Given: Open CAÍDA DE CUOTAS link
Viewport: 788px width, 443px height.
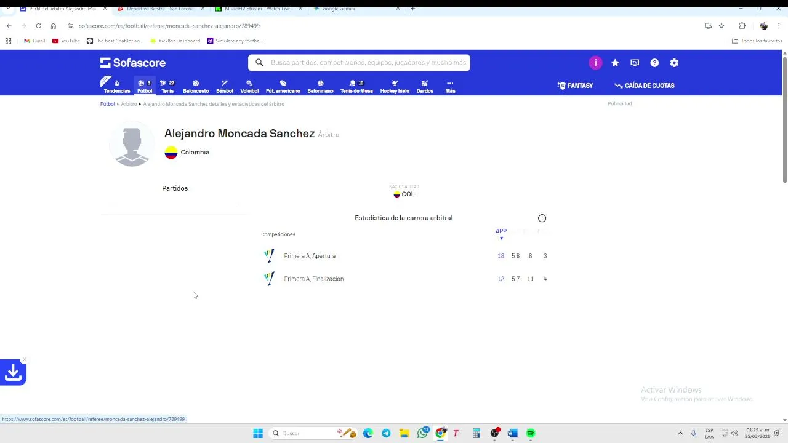Looking at the screenshot, I should tap(645, 86).
